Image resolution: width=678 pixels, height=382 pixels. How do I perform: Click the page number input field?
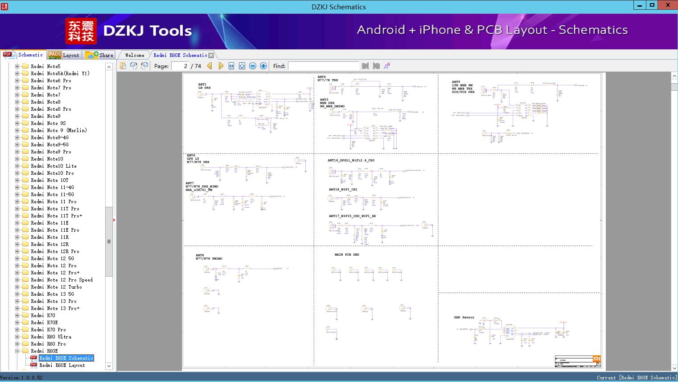(x=180, y=66)
